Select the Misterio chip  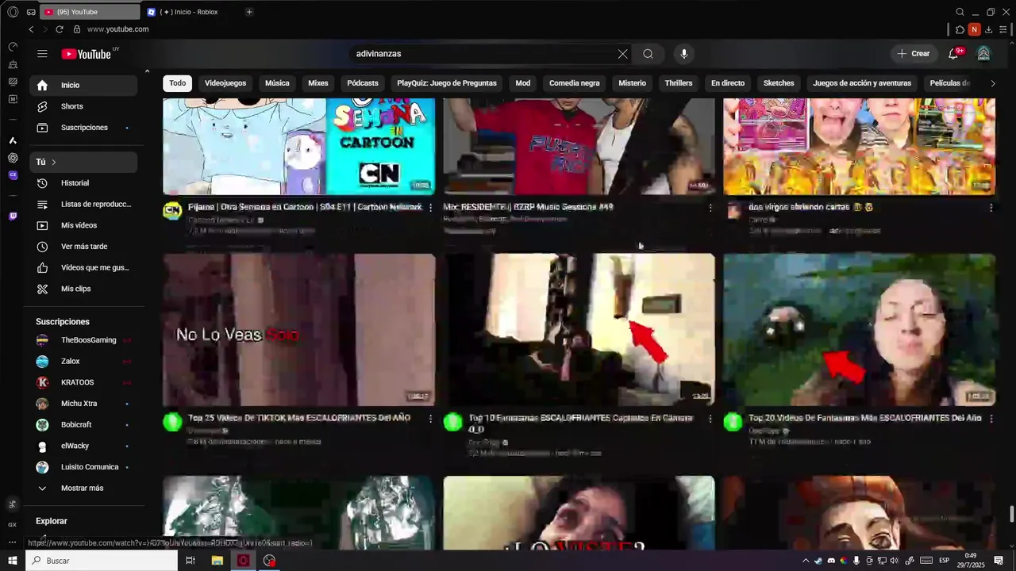633,83
